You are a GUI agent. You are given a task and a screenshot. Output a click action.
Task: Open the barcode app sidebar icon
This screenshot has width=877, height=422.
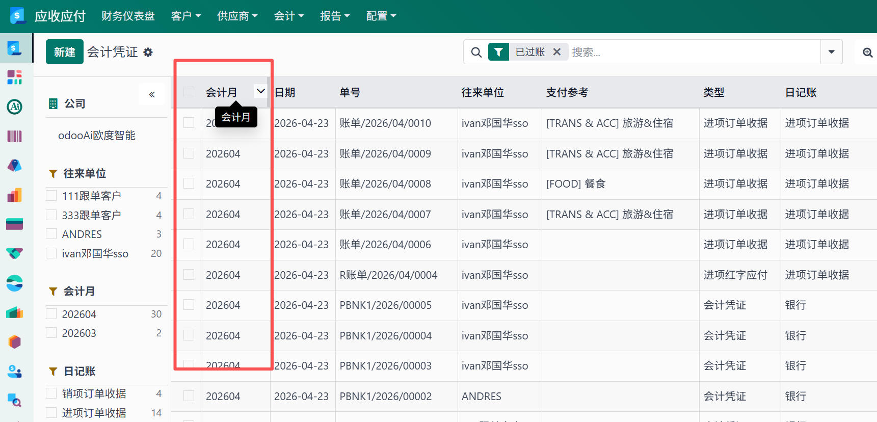[x=14, y=136]
